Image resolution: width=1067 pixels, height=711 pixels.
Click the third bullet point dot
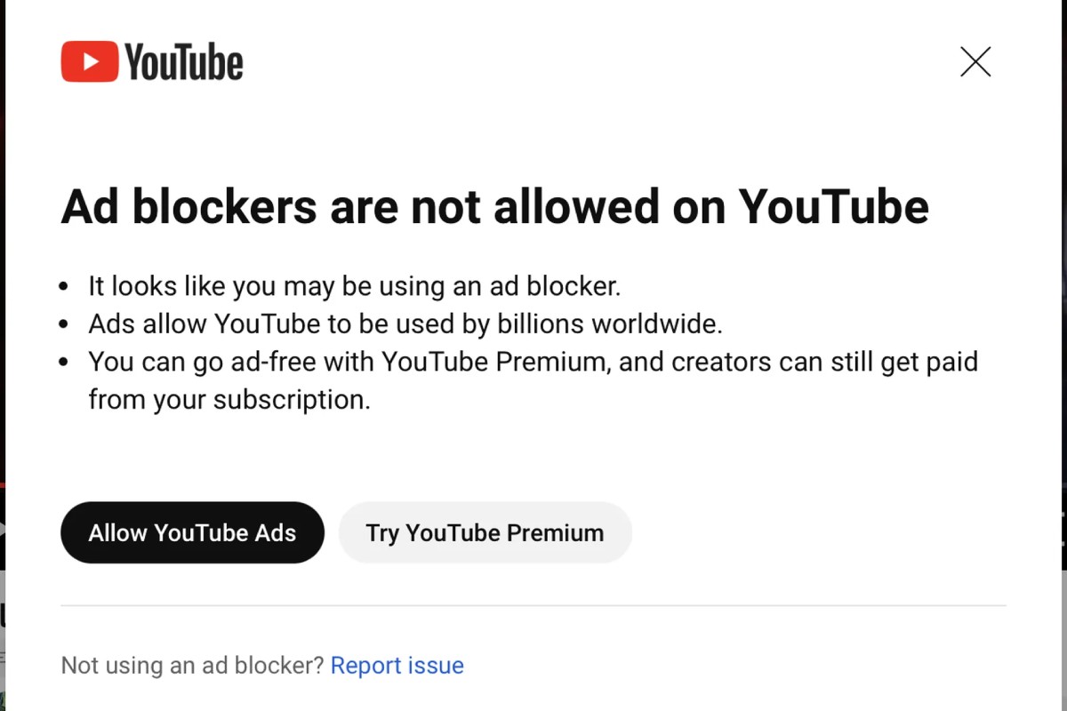pos(63,363)
